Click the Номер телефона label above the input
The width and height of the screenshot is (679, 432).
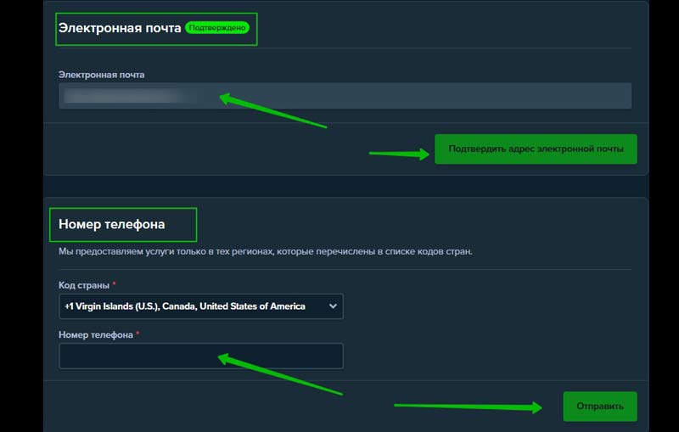point(95,334)
